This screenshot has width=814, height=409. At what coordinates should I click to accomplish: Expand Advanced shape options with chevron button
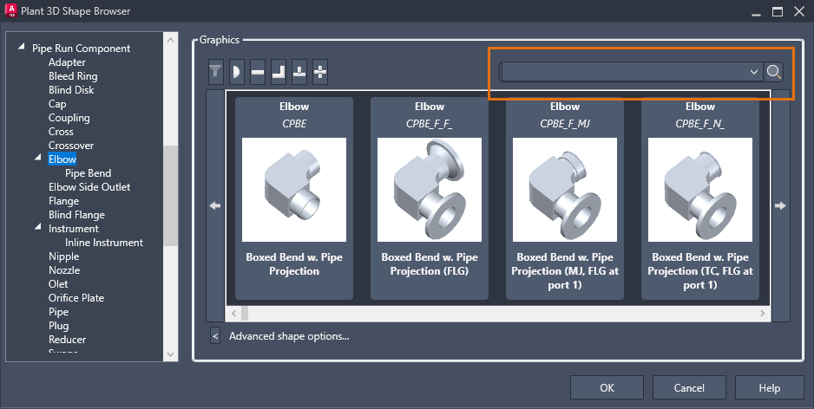click(x=215, y=336)
